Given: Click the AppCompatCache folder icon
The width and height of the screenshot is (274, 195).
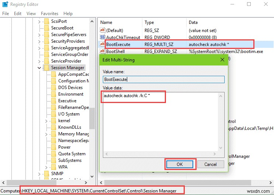Looking at the screenshot, I should click(53, 74).
